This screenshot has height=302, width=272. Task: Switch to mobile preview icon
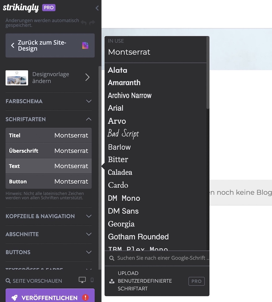pos(92,280)
